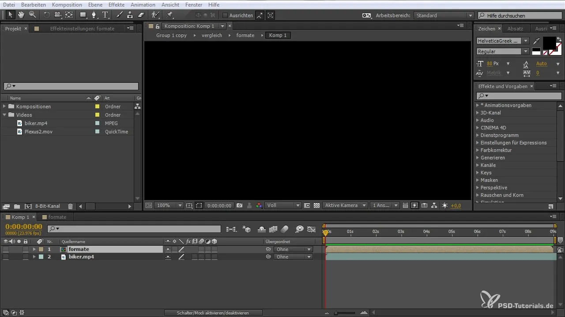
Task: Open the Effekte menu
Action: (117, 4)
